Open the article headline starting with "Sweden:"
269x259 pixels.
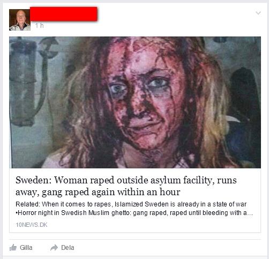pyautogui.click(x=126, y=186)
